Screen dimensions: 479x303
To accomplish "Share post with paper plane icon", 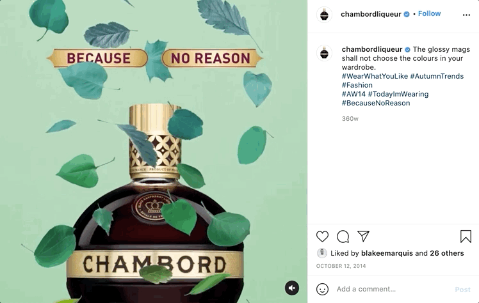I will pyautogui.click(x=364, y=237).
